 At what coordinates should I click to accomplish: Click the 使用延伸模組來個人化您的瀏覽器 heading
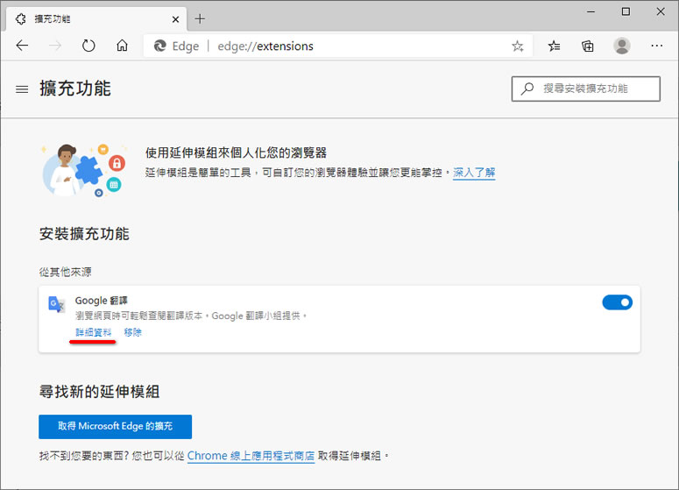pos(236,153)
